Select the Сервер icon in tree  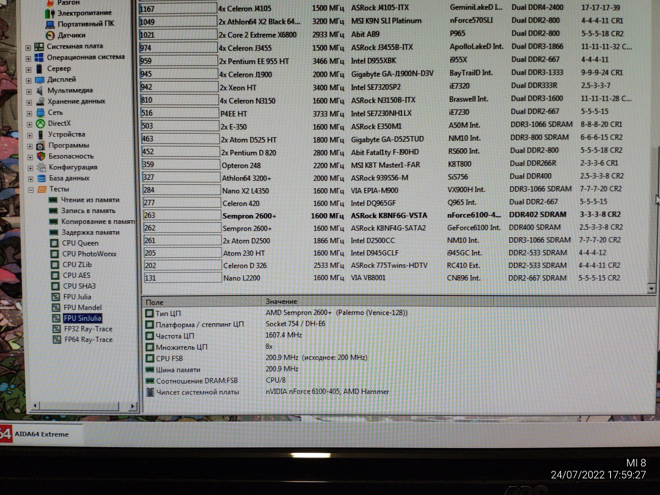point(39,68)
